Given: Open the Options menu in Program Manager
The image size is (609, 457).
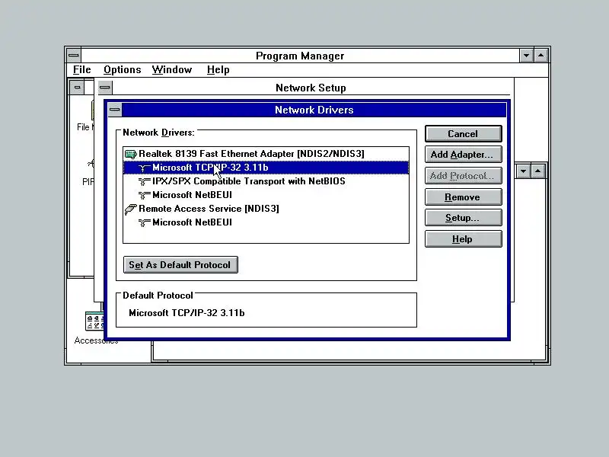Looking at the screenshot, I should (x=122, y=70).
